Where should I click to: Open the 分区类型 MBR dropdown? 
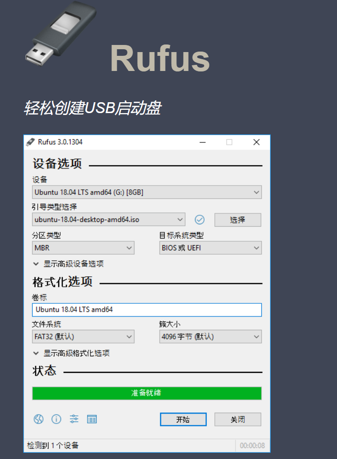(83, 248)
